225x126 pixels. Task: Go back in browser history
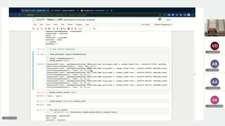pos(12,15)
